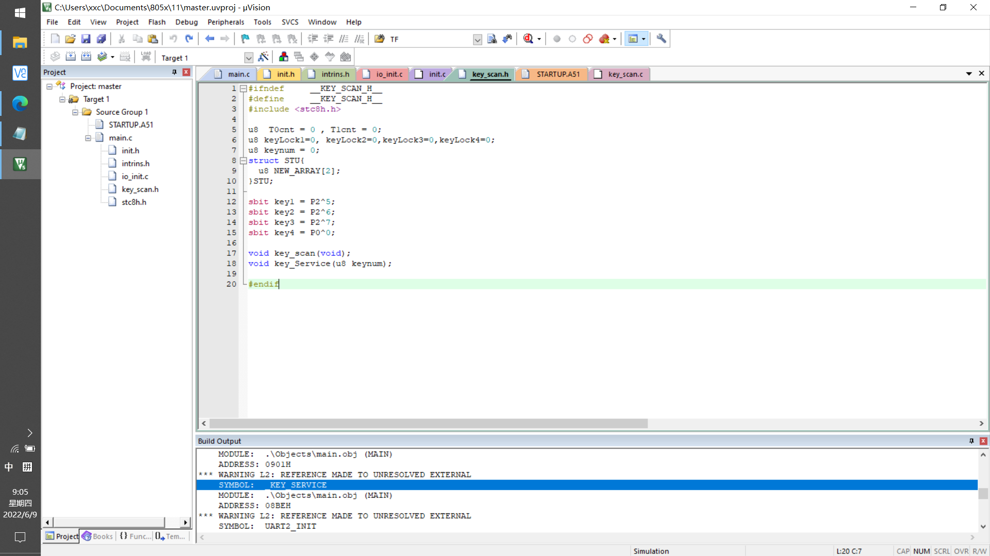Open the batch build dropdown arrow
This screenshot has height=556, width=990.
(112, 57)
